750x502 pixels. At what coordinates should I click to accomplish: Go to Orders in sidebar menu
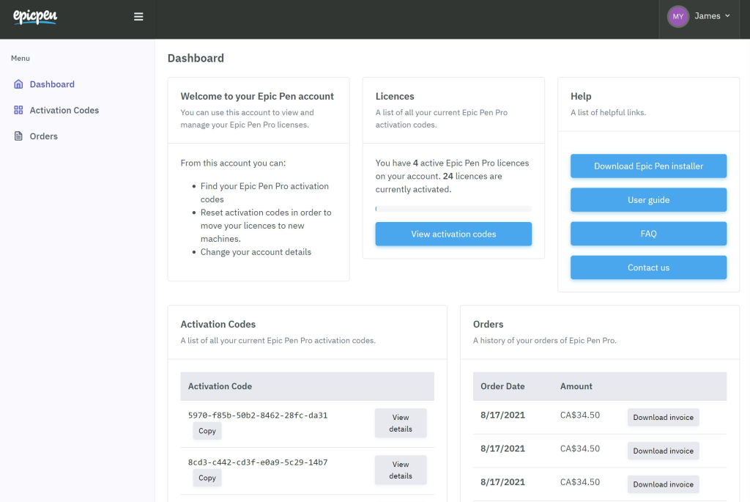(x=43, y=136)
